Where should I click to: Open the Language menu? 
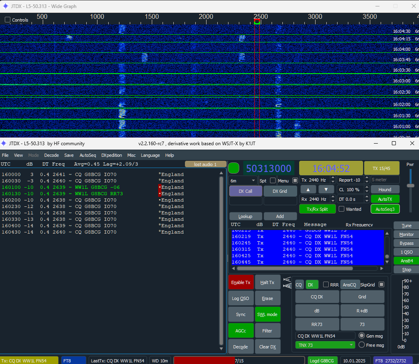[x=150, y=155]
